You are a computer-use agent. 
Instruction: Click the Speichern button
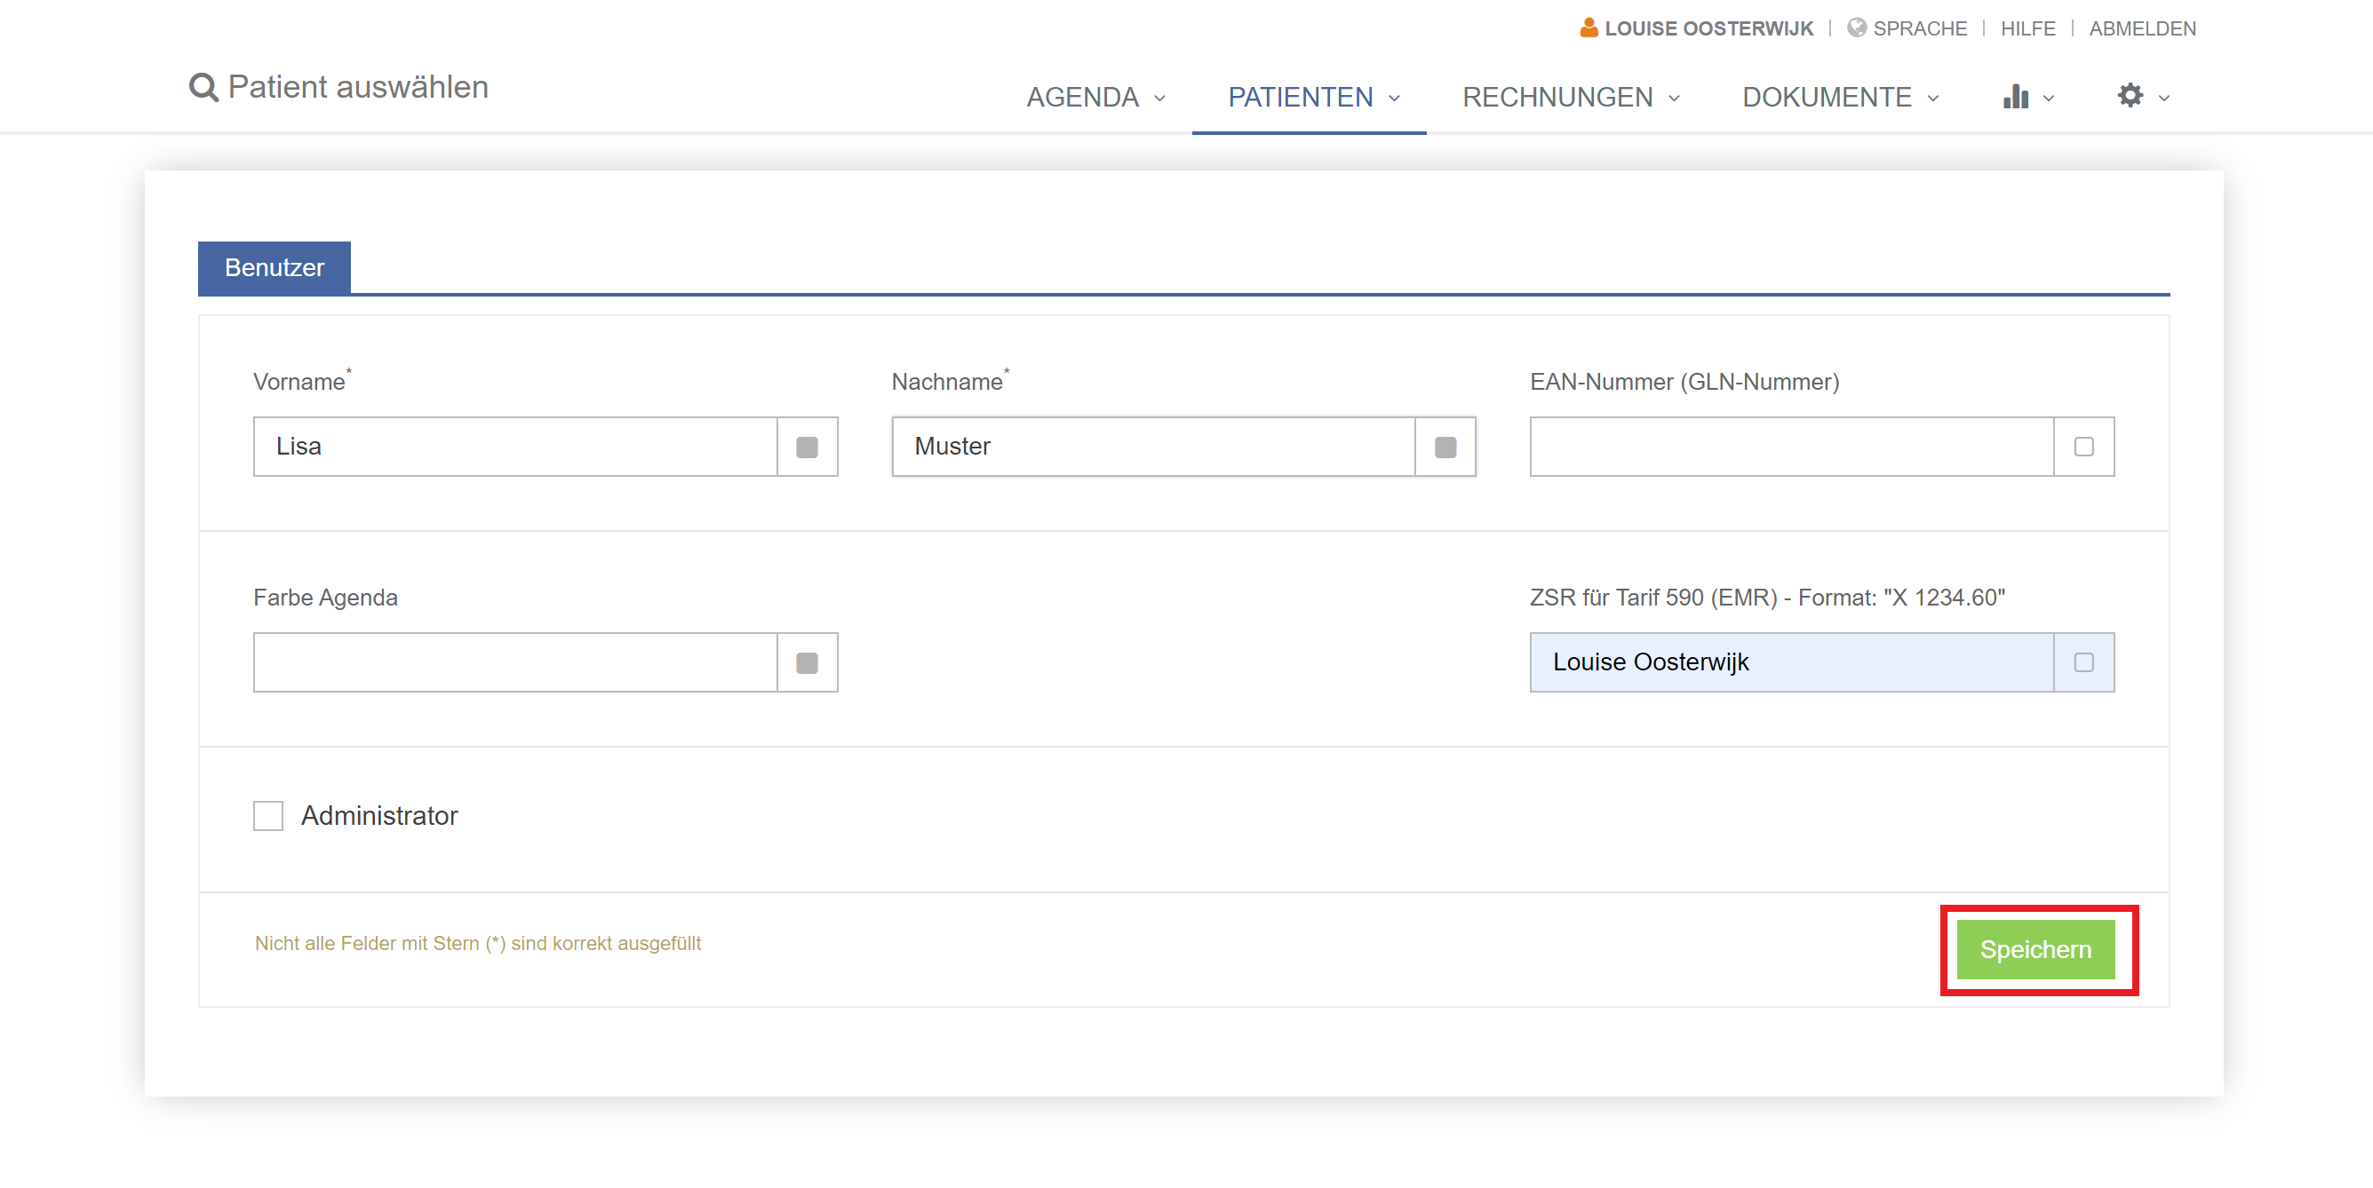pyautogui.click(x=2035, y=948)
